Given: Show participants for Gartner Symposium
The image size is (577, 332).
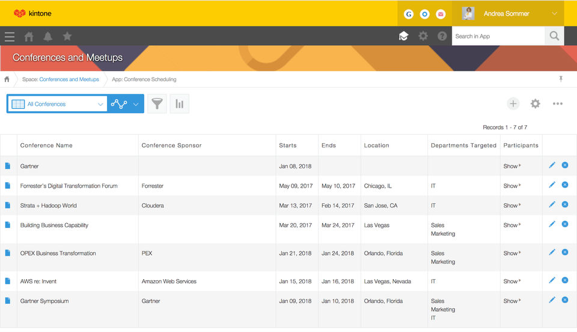Looking at the screenshot, I should click(512, 301).
